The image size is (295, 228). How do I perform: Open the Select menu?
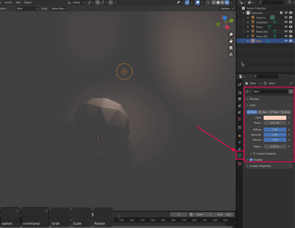[x=8, y=2]
